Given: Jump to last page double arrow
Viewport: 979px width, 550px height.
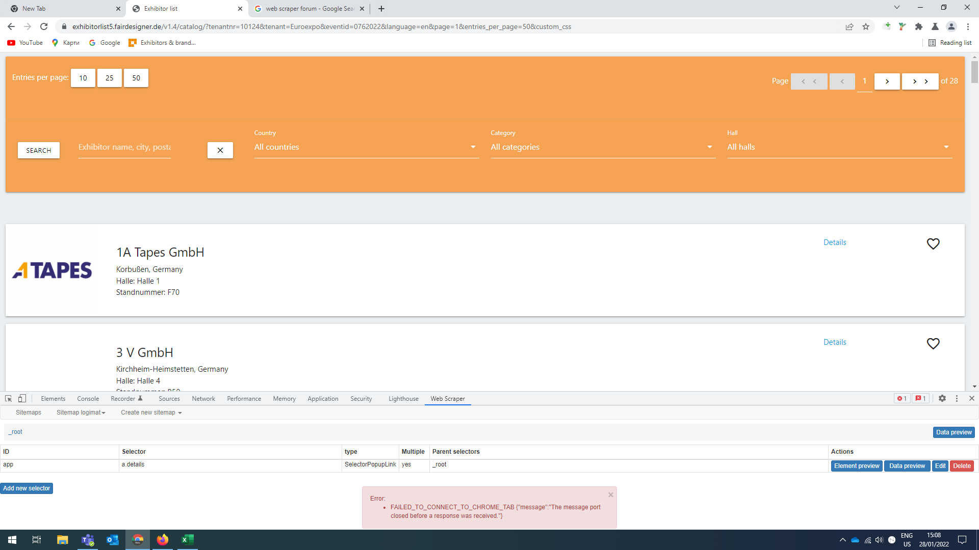Looking at the screenshot, I should [x=920, y=81].
